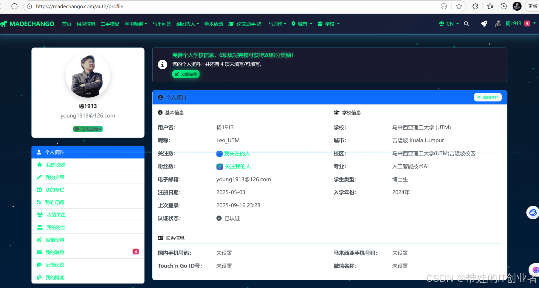Viewport: 539px width, 288px height.
Task: Open 马乎问答 nav item
Action: click(x=162, y=24)
